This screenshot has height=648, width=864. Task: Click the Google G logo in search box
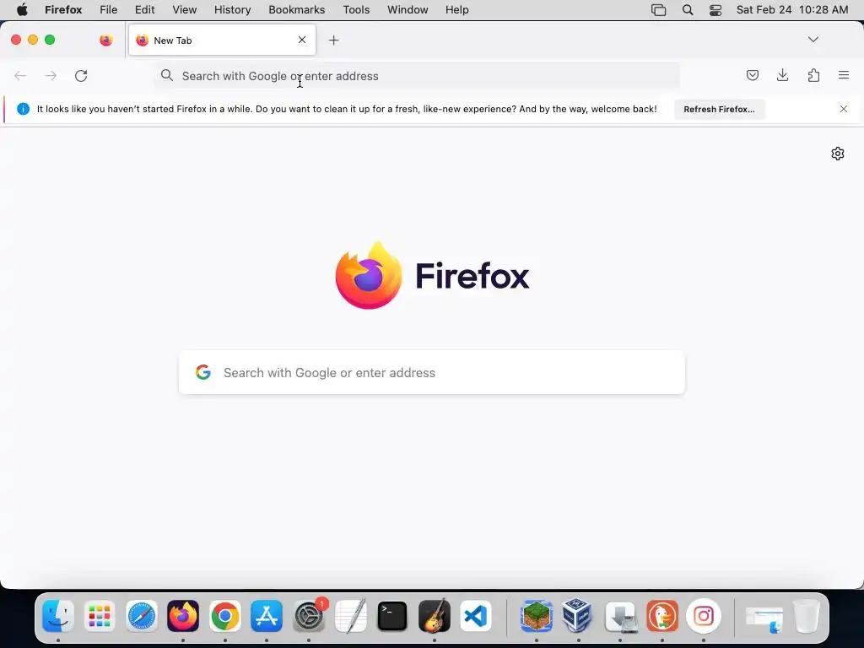tap(203, 372)
